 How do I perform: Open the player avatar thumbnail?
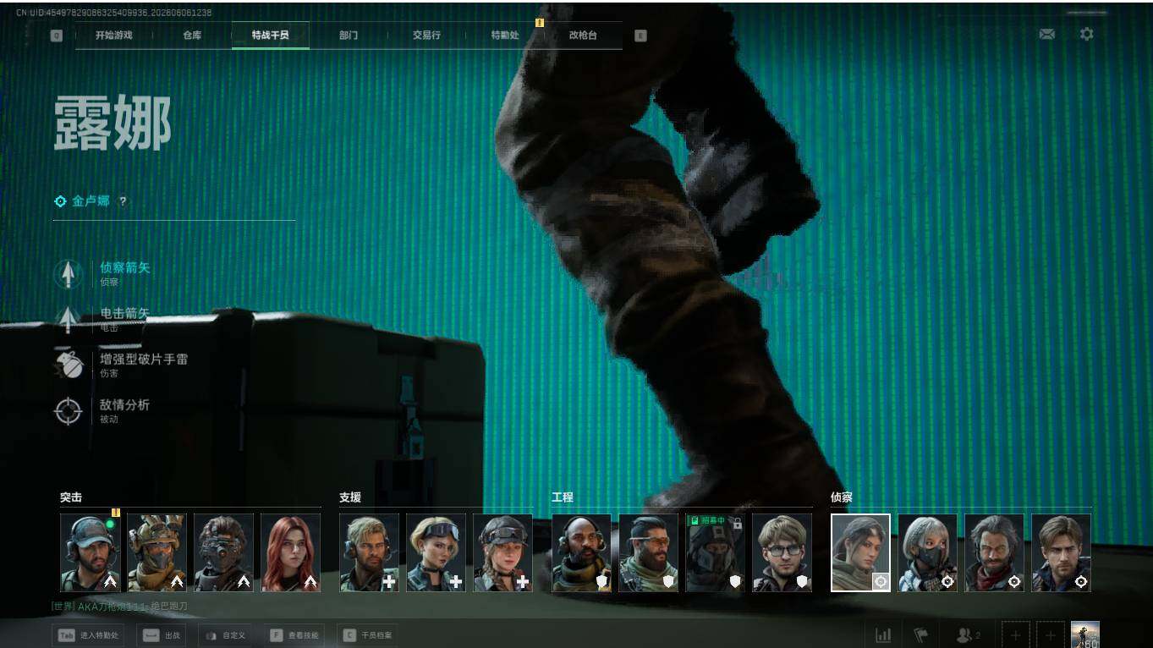coord(1085,634)
